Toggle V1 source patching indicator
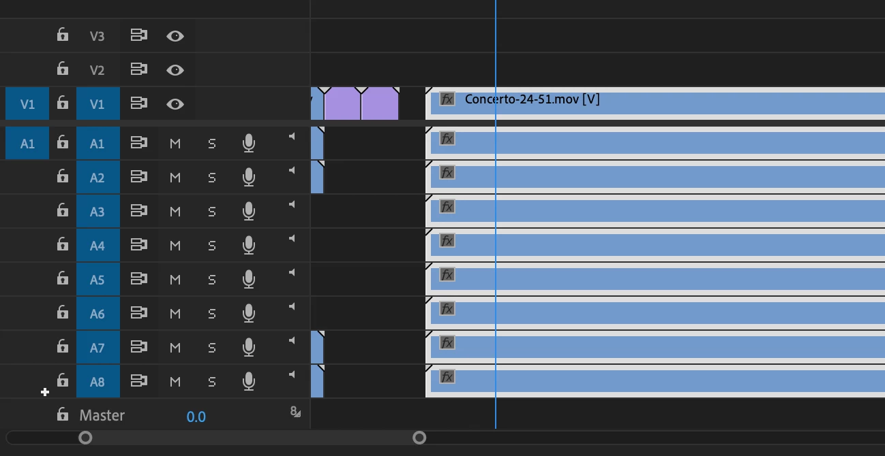The height and width of the screenshot is (456, 885). click(27, 104)
